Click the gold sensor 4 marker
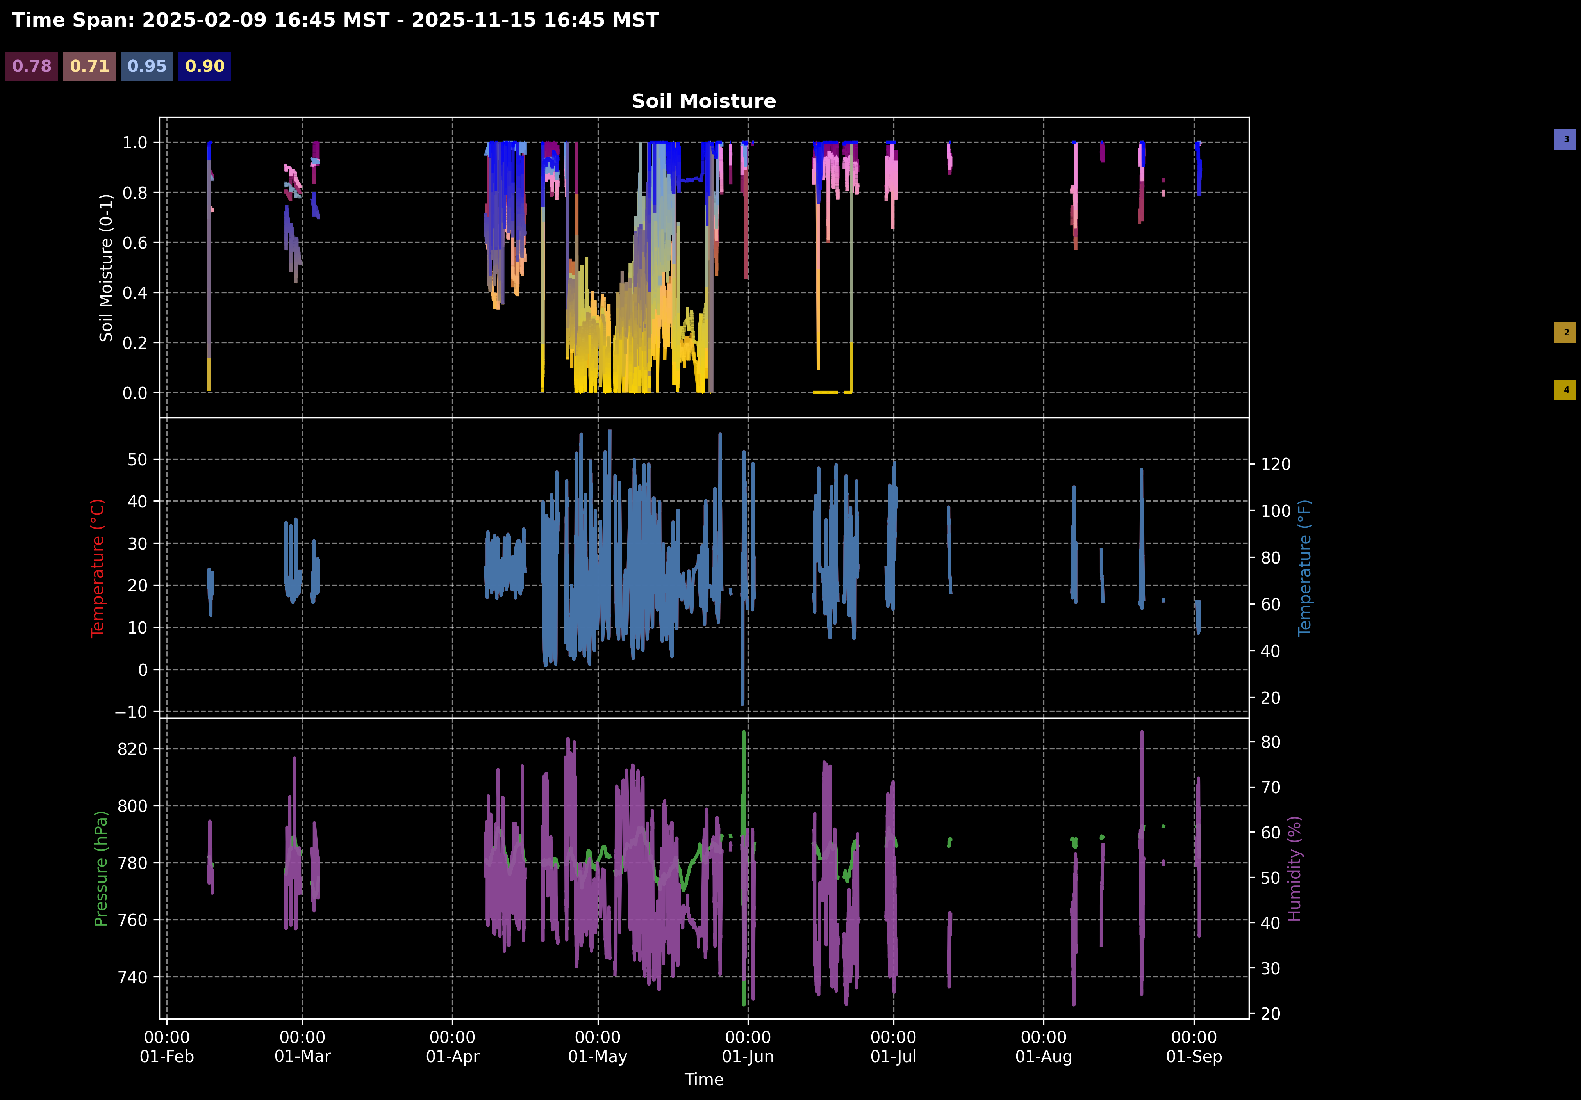The image size is (1581, 1100). (x=1565, y=390)
